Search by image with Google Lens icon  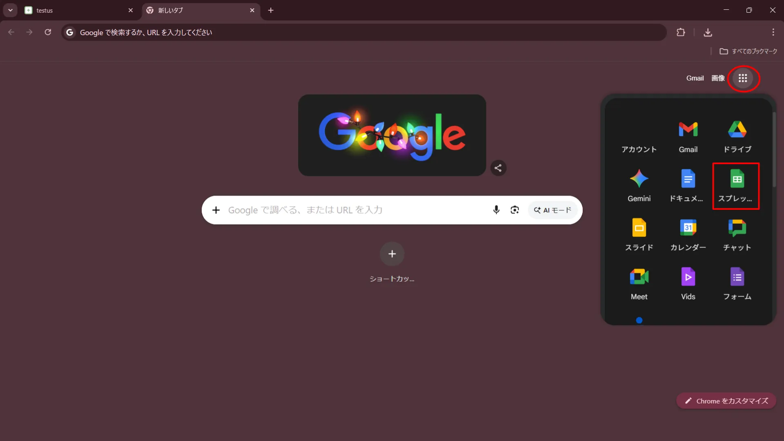point(514,210)
